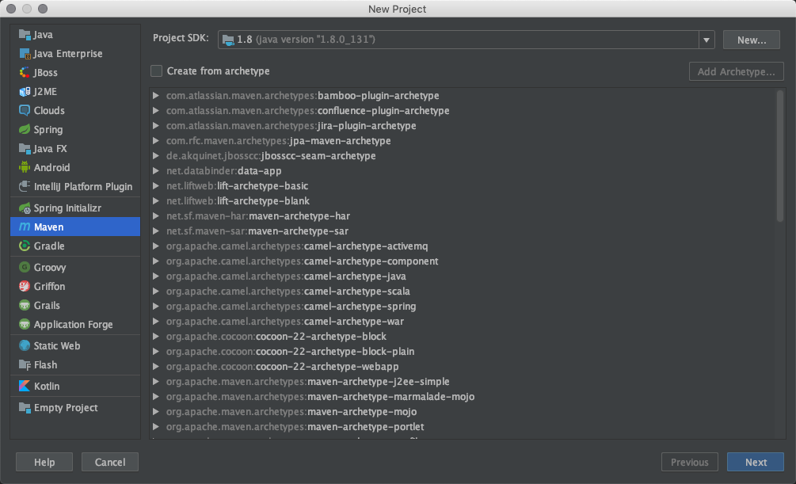Expand jira-plugin-archetype node
This screenshot has width=796, height=484.
click(156, 125)
